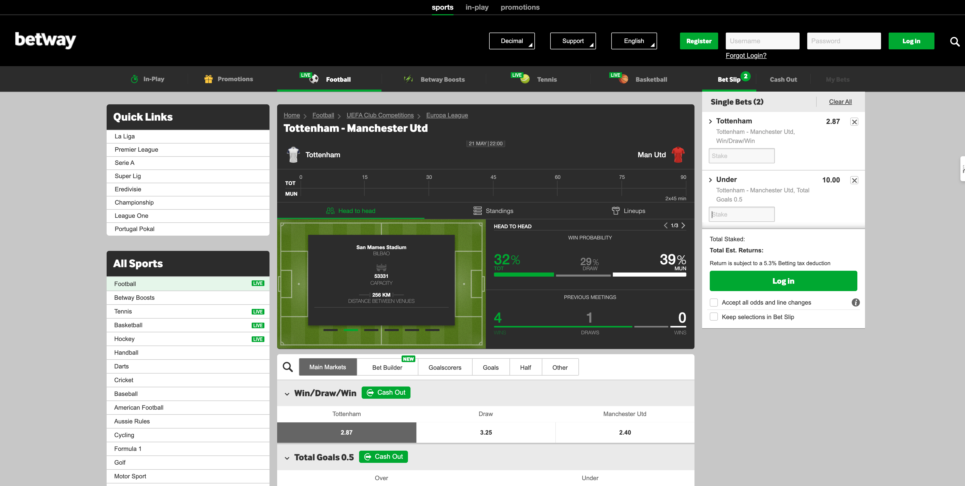Open the Decimal odds format dropdown
This screenshot has height=486, width=965.
512,41
